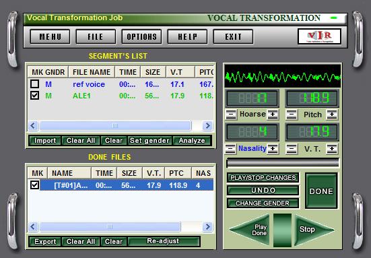Screen dimensions: 371x258
Task: Uncheck the ALE1 segment checkbox
Action: tap(35, 96)
